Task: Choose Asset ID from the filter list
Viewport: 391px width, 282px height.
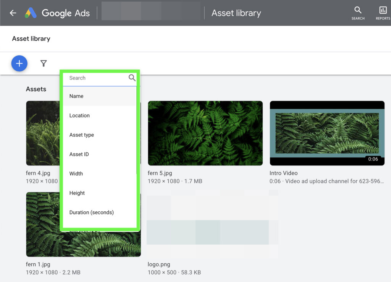Action: point(79,154)
